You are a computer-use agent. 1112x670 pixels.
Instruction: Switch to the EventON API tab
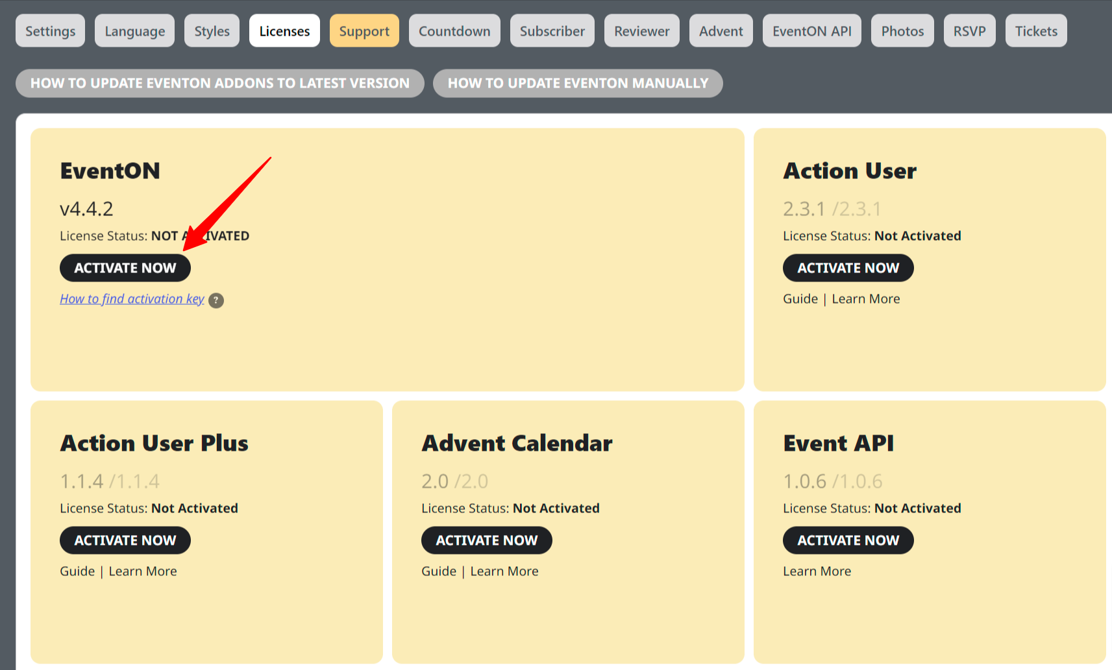[812, 30]
